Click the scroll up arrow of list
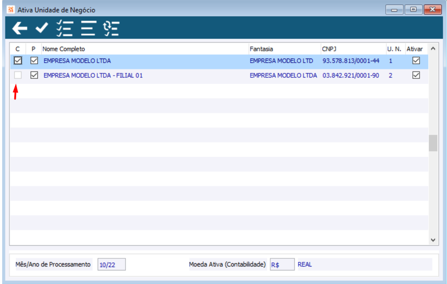The width and height of the screenshot is (447, 284). click(x=433, y=49)
